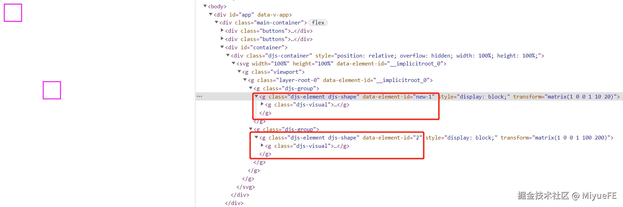Select the div id="app" data-v-app line
This screenshot has width=623, height=207.
pos(253,15)
